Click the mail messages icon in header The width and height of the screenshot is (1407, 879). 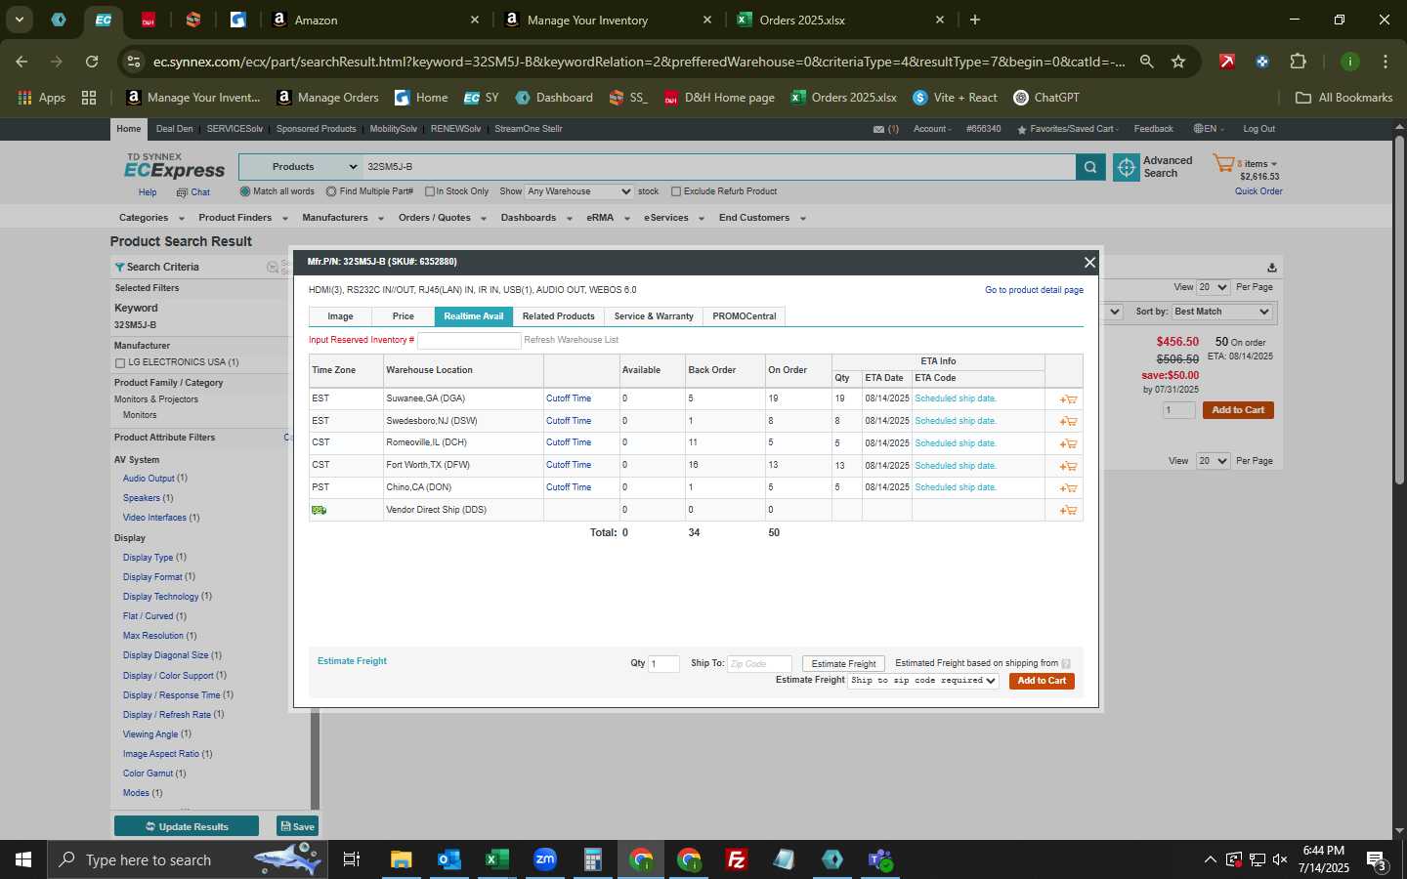pyautogui.click(x=878, y=129)
